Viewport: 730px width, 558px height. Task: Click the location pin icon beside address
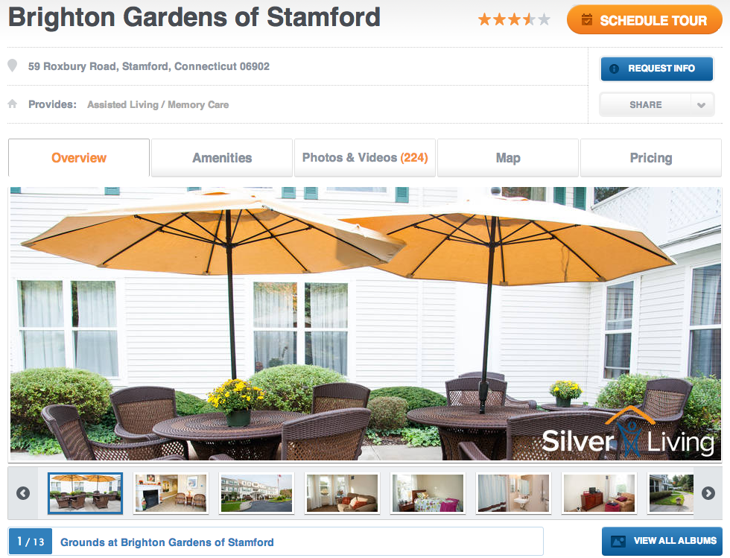coord(13,66)
